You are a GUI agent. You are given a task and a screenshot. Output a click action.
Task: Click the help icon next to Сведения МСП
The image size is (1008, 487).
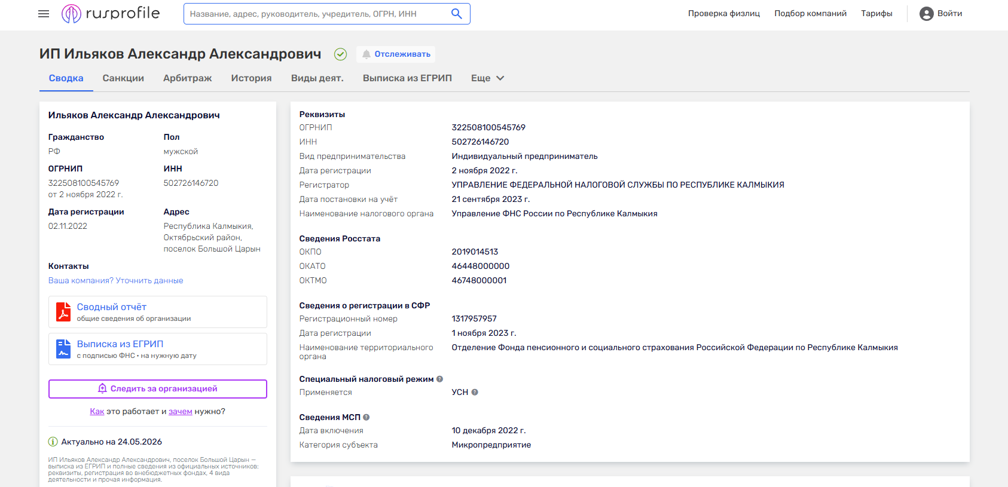pos(366,418)
